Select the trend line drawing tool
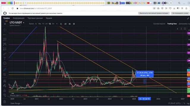Screen dimensions: 190x106 point(5,35)
